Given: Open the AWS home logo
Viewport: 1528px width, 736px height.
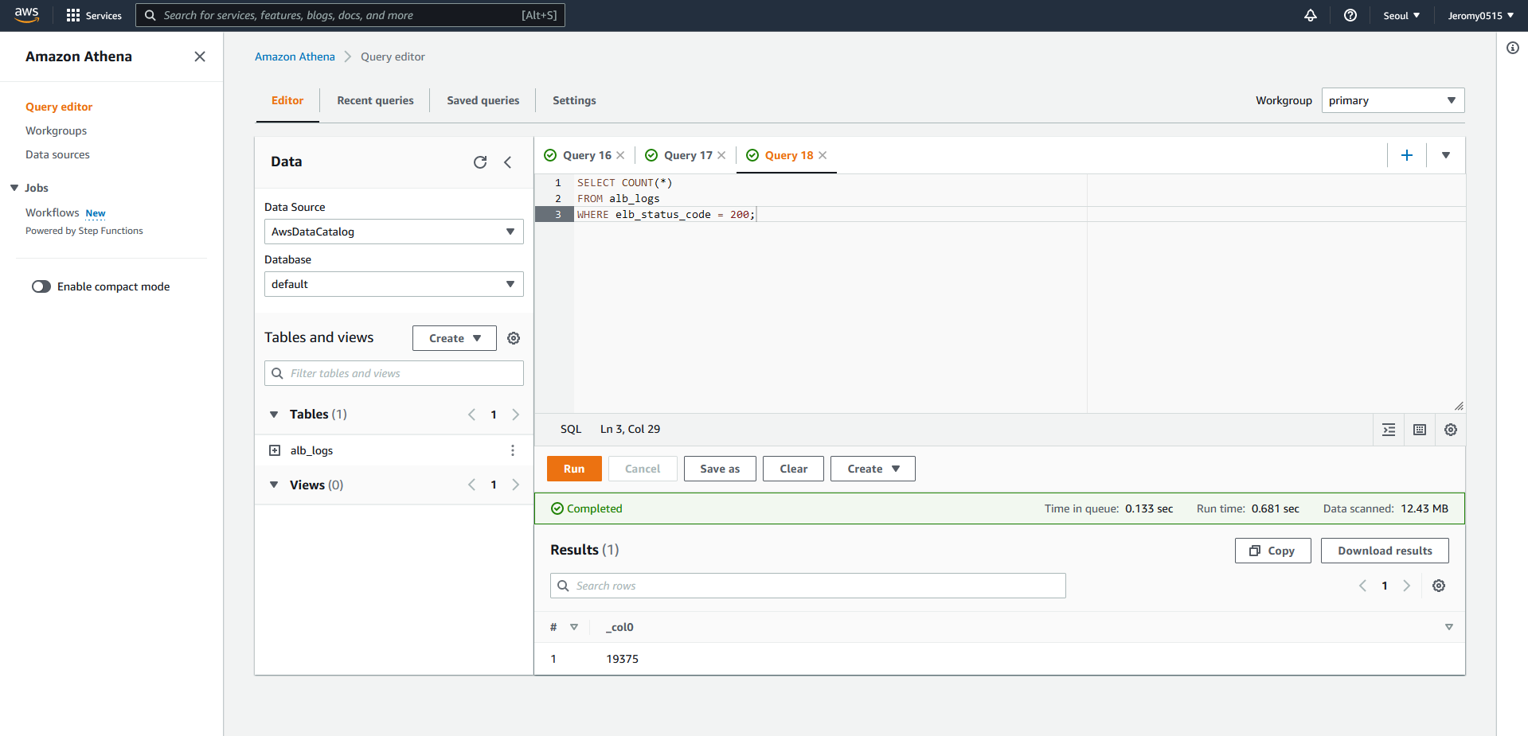Looking at the screenshot, I should coord(26,15).
